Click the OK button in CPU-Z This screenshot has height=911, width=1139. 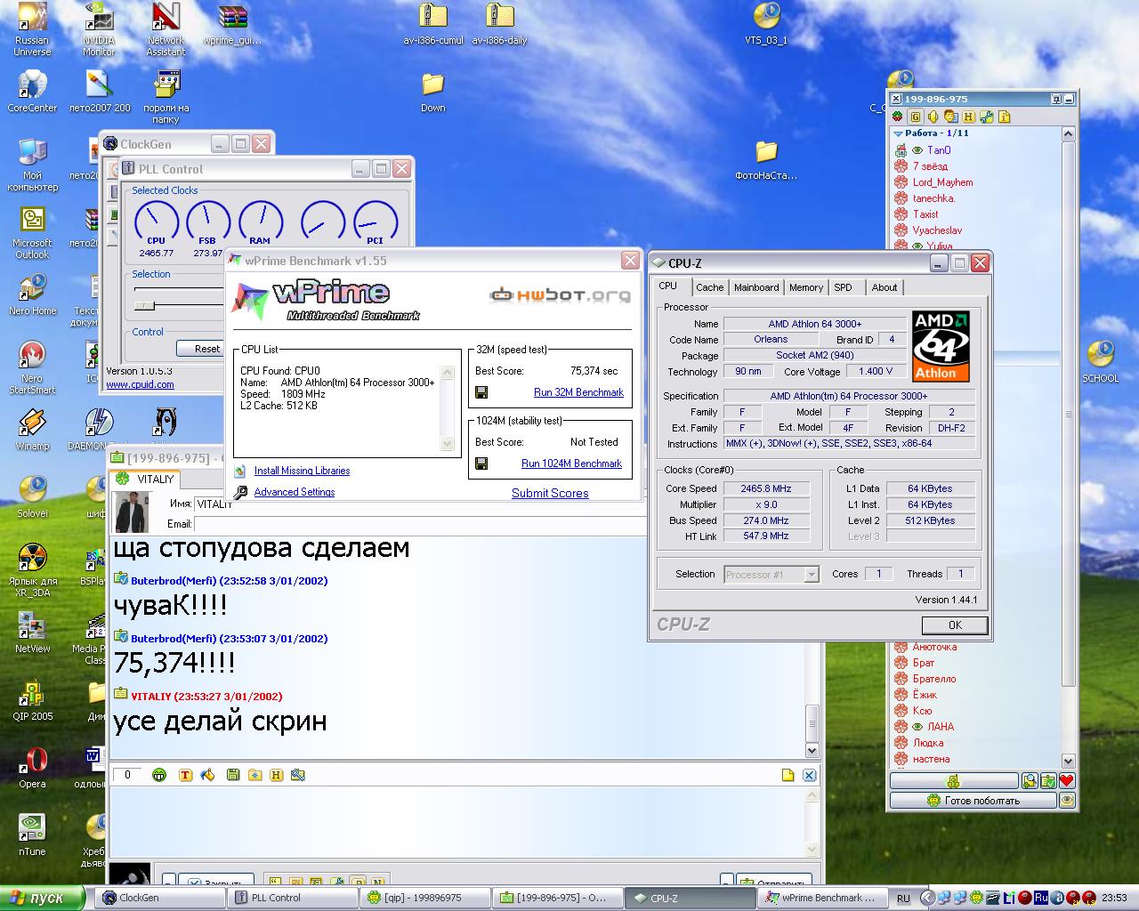(955, 625)
